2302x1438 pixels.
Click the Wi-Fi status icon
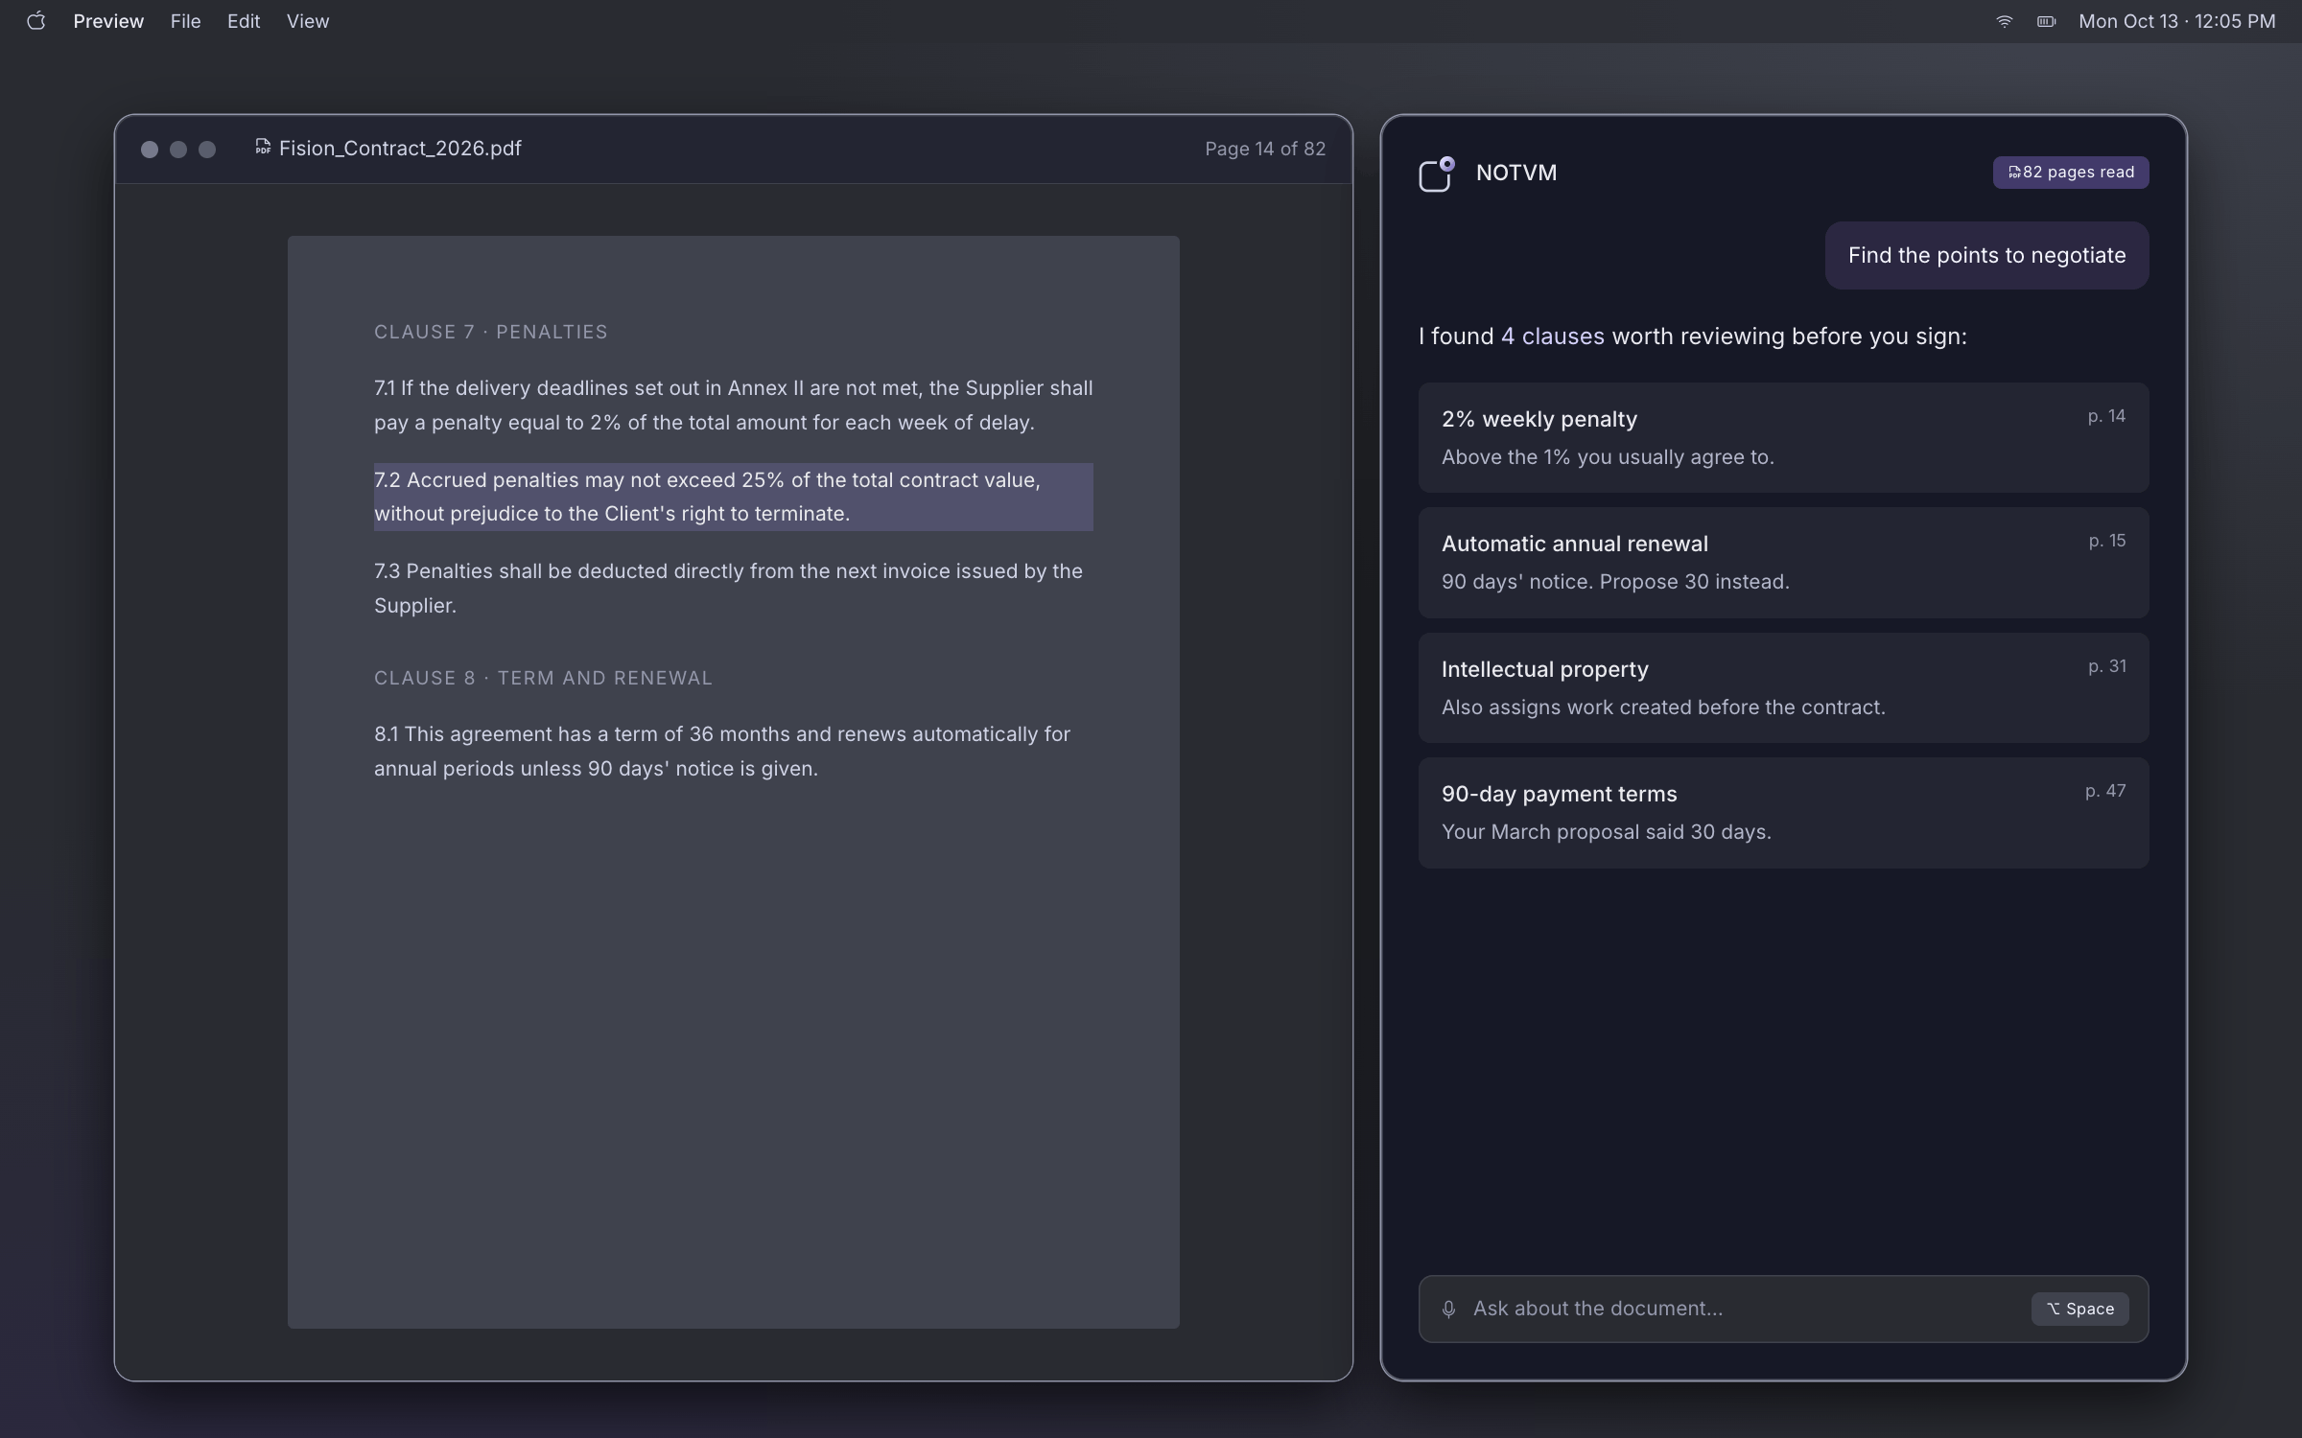click(x=2004, y=21)
